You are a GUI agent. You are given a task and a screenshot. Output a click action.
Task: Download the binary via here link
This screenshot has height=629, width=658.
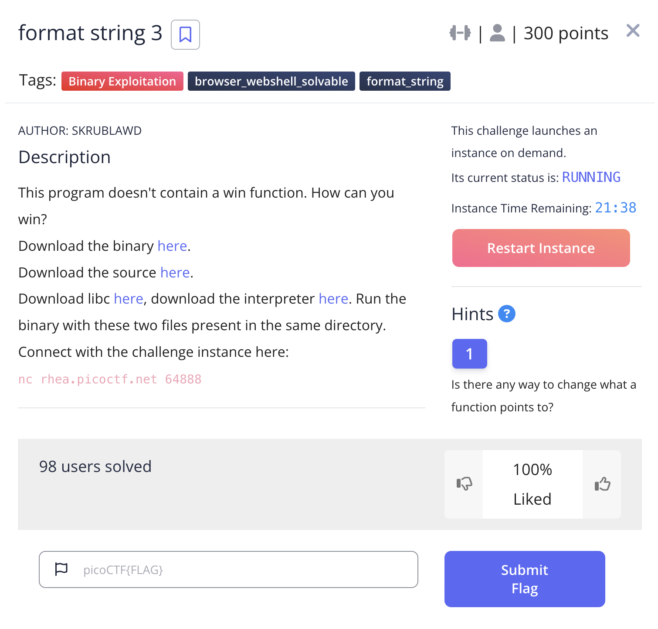coord(172,246)
